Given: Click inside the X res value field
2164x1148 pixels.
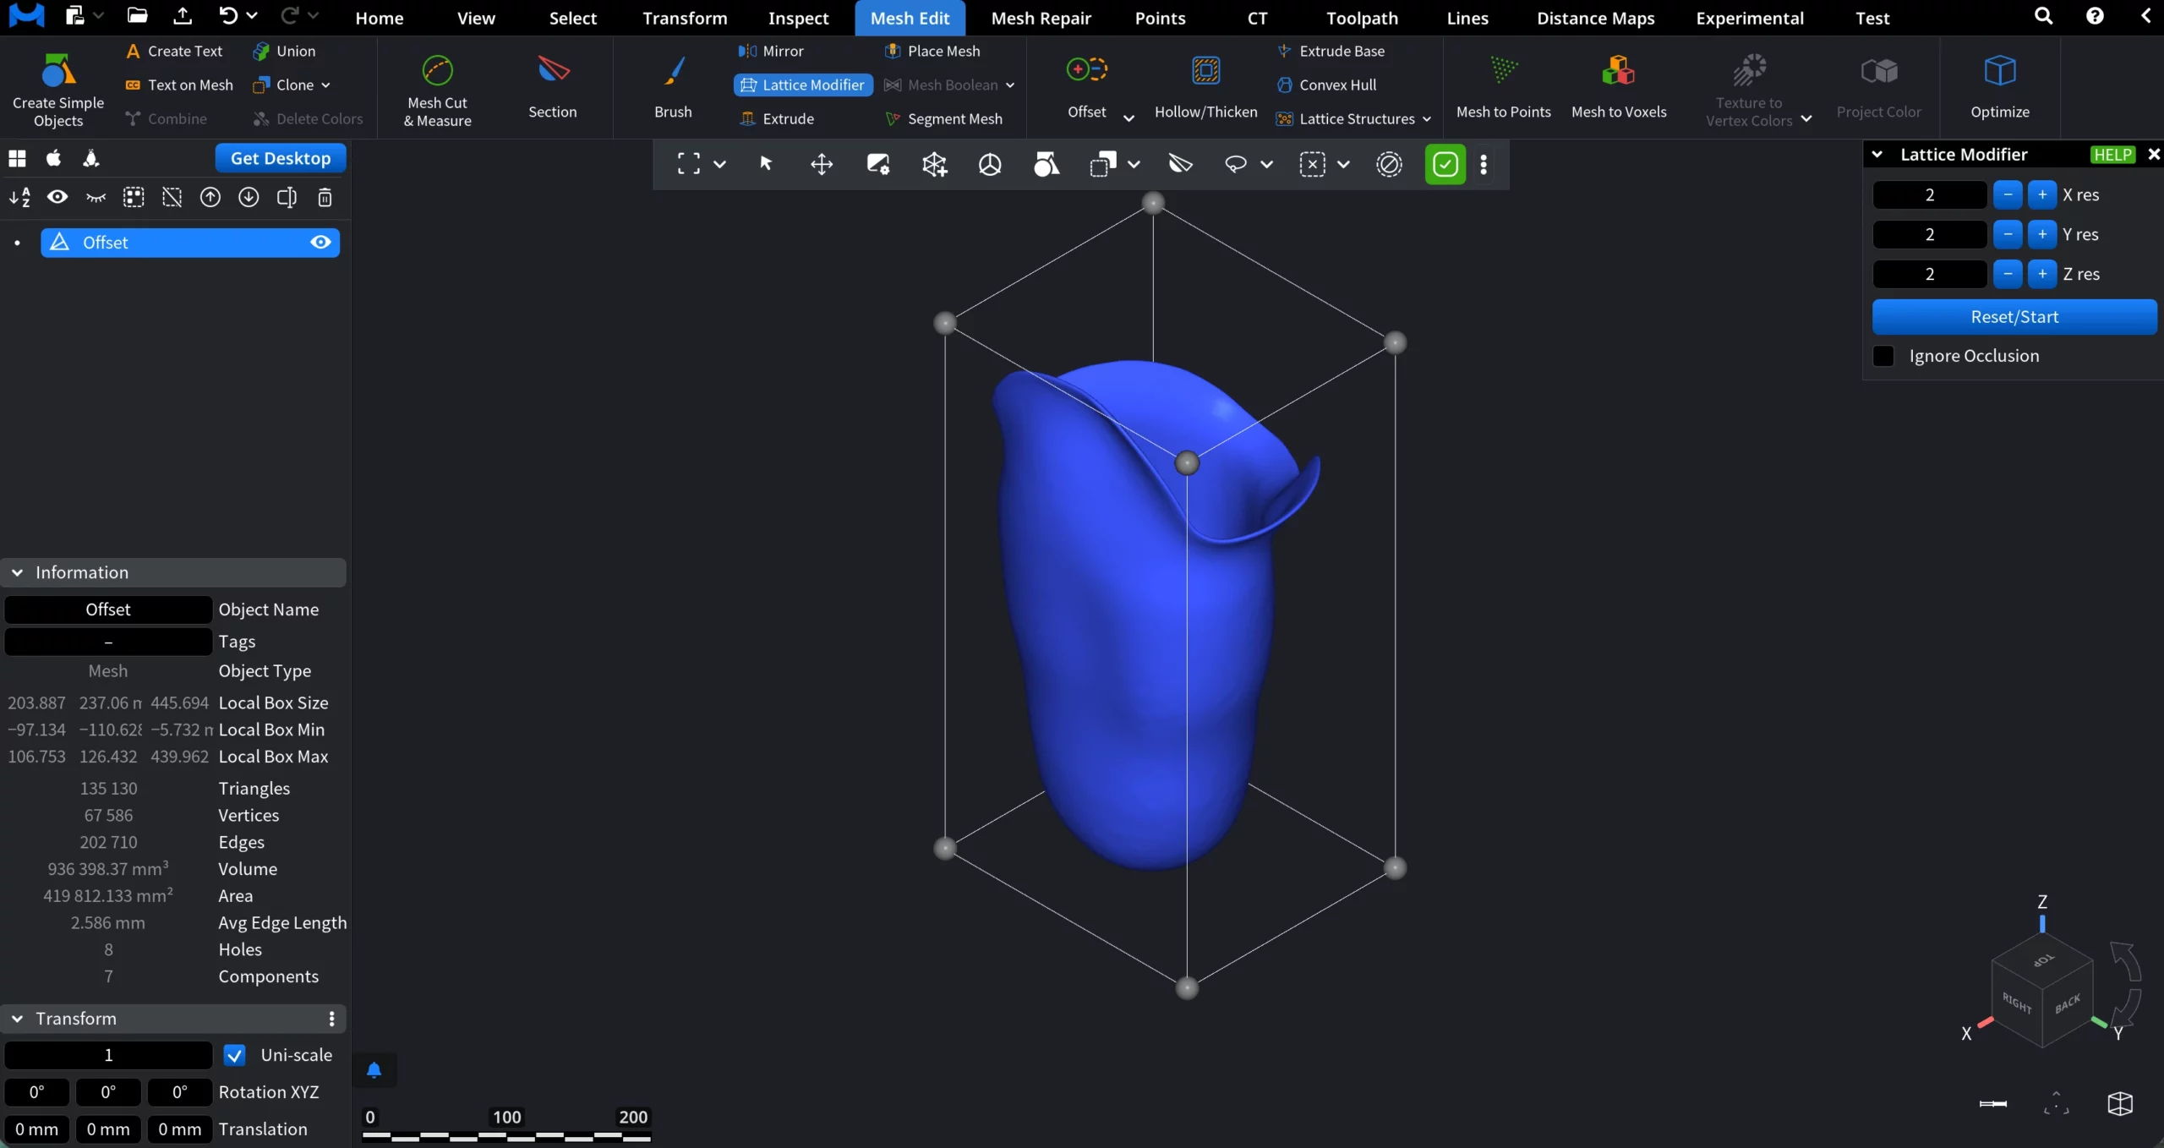Looking at the screenshot, I should 1928,194.
